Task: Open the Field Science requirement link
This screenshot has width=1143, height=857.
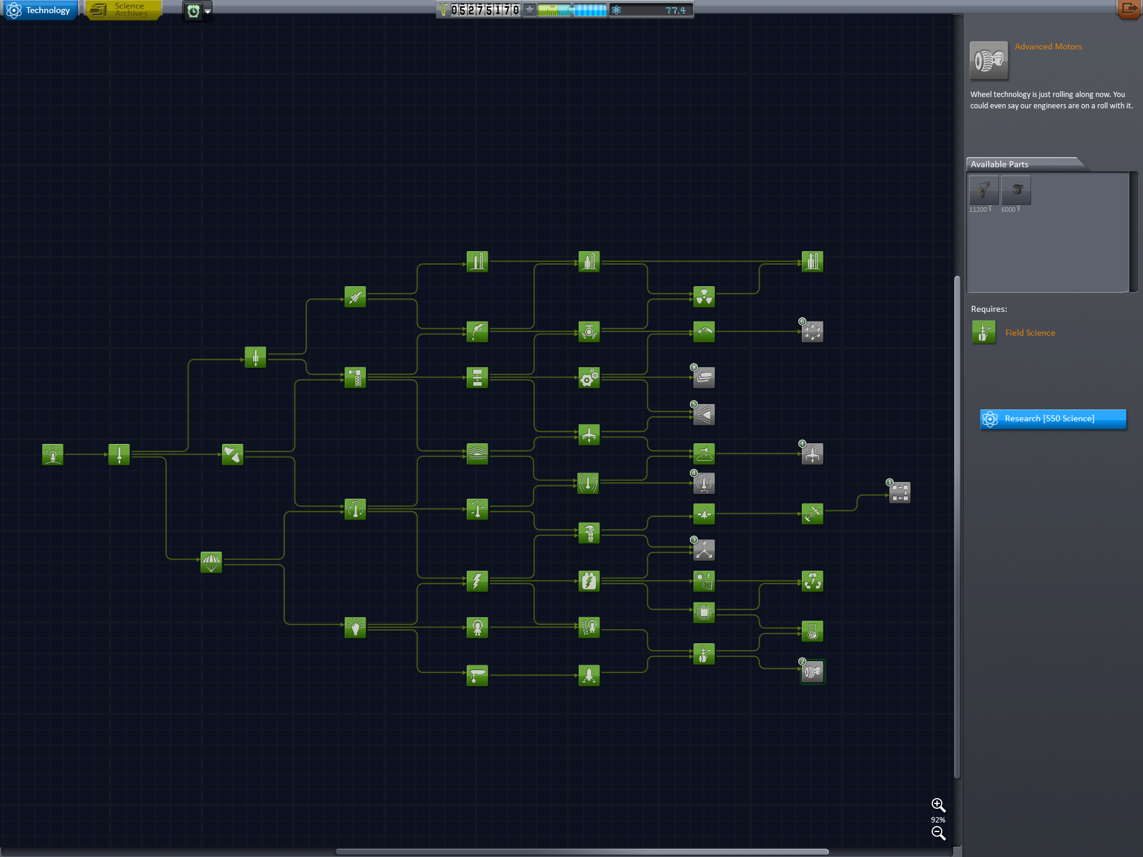Action: (1030, 333)
